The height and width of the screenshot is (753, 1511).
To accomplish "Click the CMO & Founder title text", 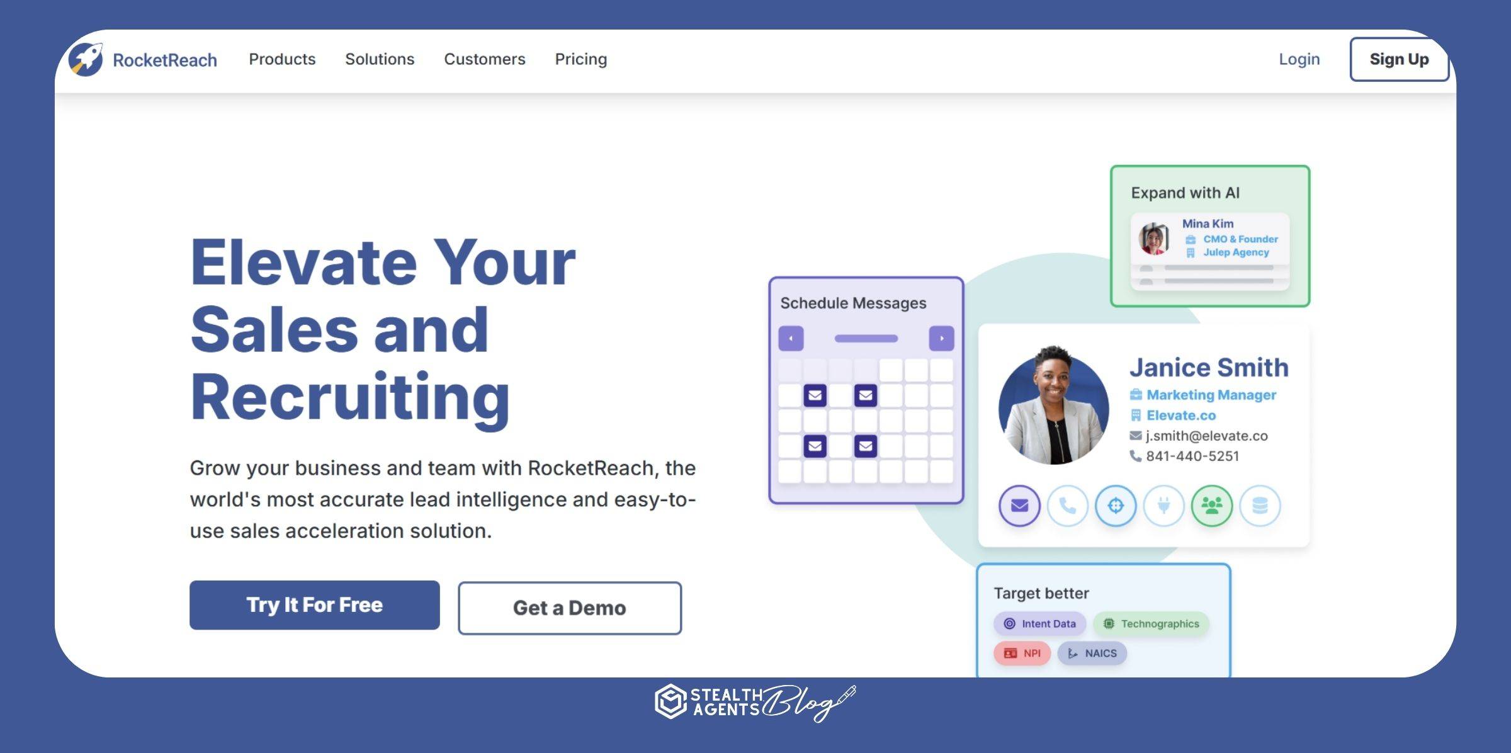I will tap(1240, 239).
